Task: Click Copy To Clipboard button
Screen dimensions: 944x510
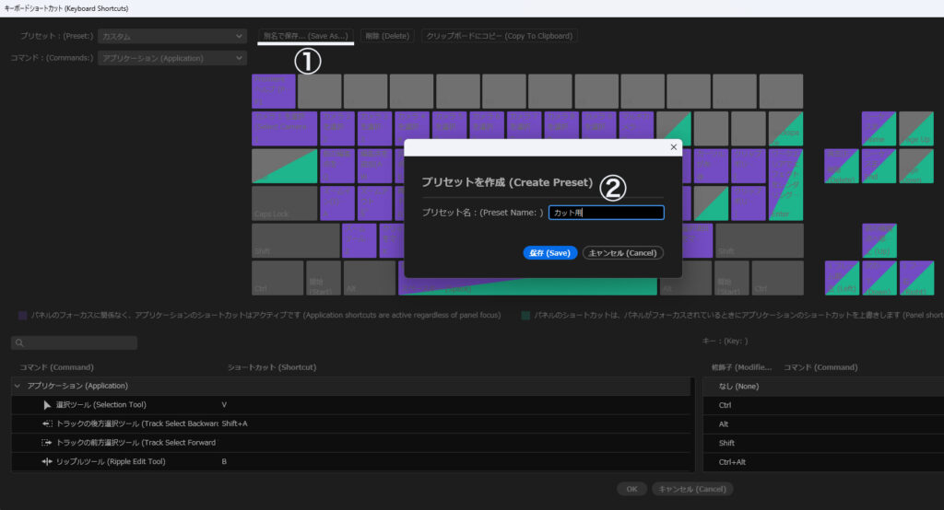Action: pyautogui.click(x=499, y=36)
